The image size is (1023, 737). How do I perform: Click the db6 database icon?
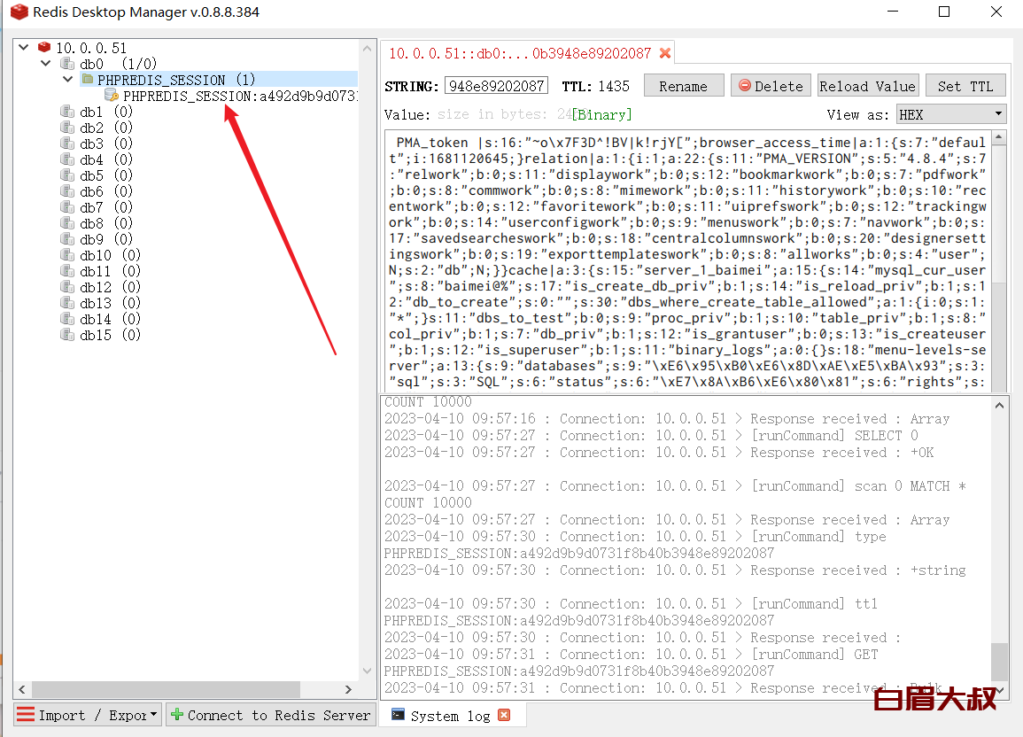coord(67,191)
